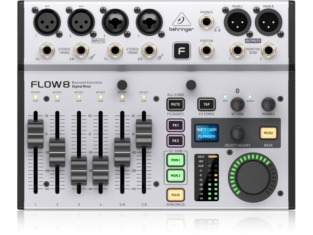The width and height of the screenshot is (313, 235).
Task: Click channel 2 OFFSET/CLIP LED
Action: [57, 97]
